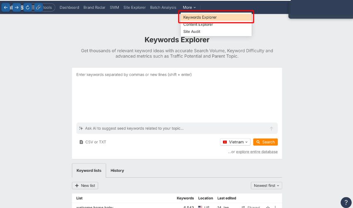Upload keywords via CSV or TXT
This screenshot has width=353, height=208.
click(93, 142)
